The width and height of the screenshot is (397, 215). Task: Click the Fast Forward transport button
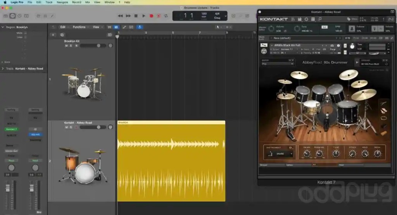(x=128, y=16)
